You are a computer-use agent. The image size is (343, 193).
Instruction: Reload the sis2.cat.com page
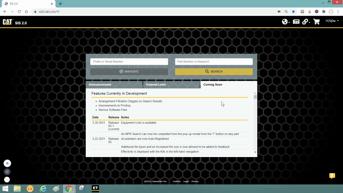coord(19,12)
